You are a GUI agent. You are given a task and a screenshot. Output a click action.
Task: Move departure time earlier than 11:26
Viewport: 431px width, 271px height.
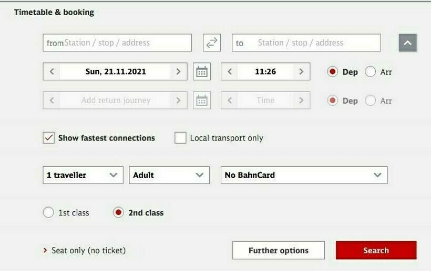(x=230, y=72)
